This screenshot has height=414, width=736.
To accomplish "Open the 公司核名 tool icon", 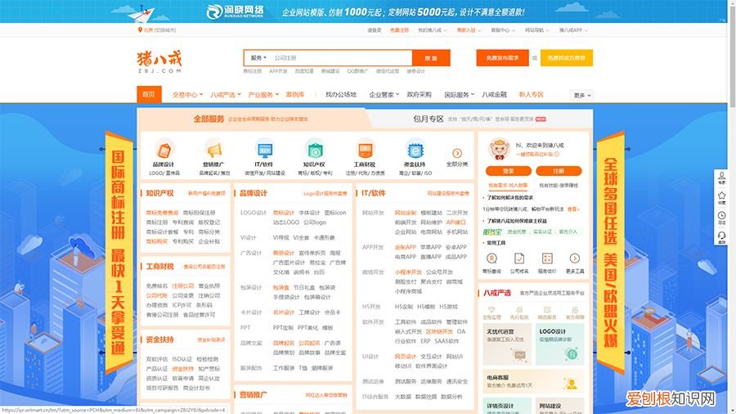I will click(x=519, y=259).
